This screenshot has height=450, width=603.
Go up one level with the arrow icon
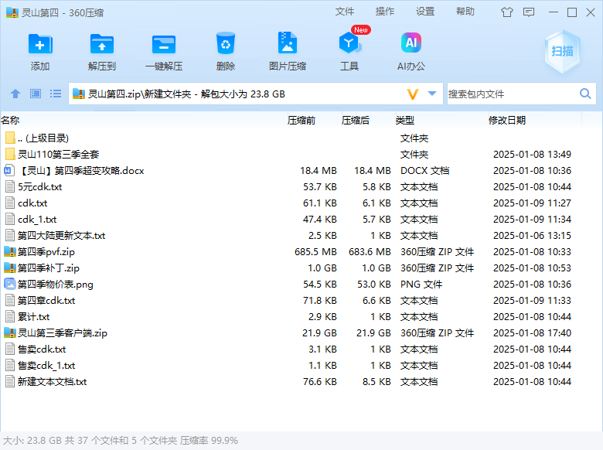[x=15, y=94]
